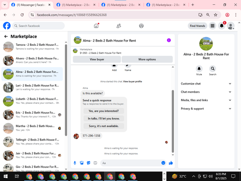The width and height of the screenshot is (241, 181).
Task: Expand Privacy & support section
Action: click(206, 109)
